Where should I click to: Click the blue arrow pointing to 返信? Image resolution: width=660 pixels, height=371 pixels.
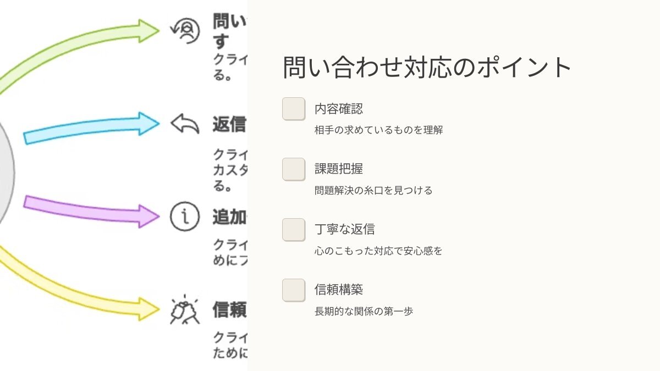pos(91,128)
